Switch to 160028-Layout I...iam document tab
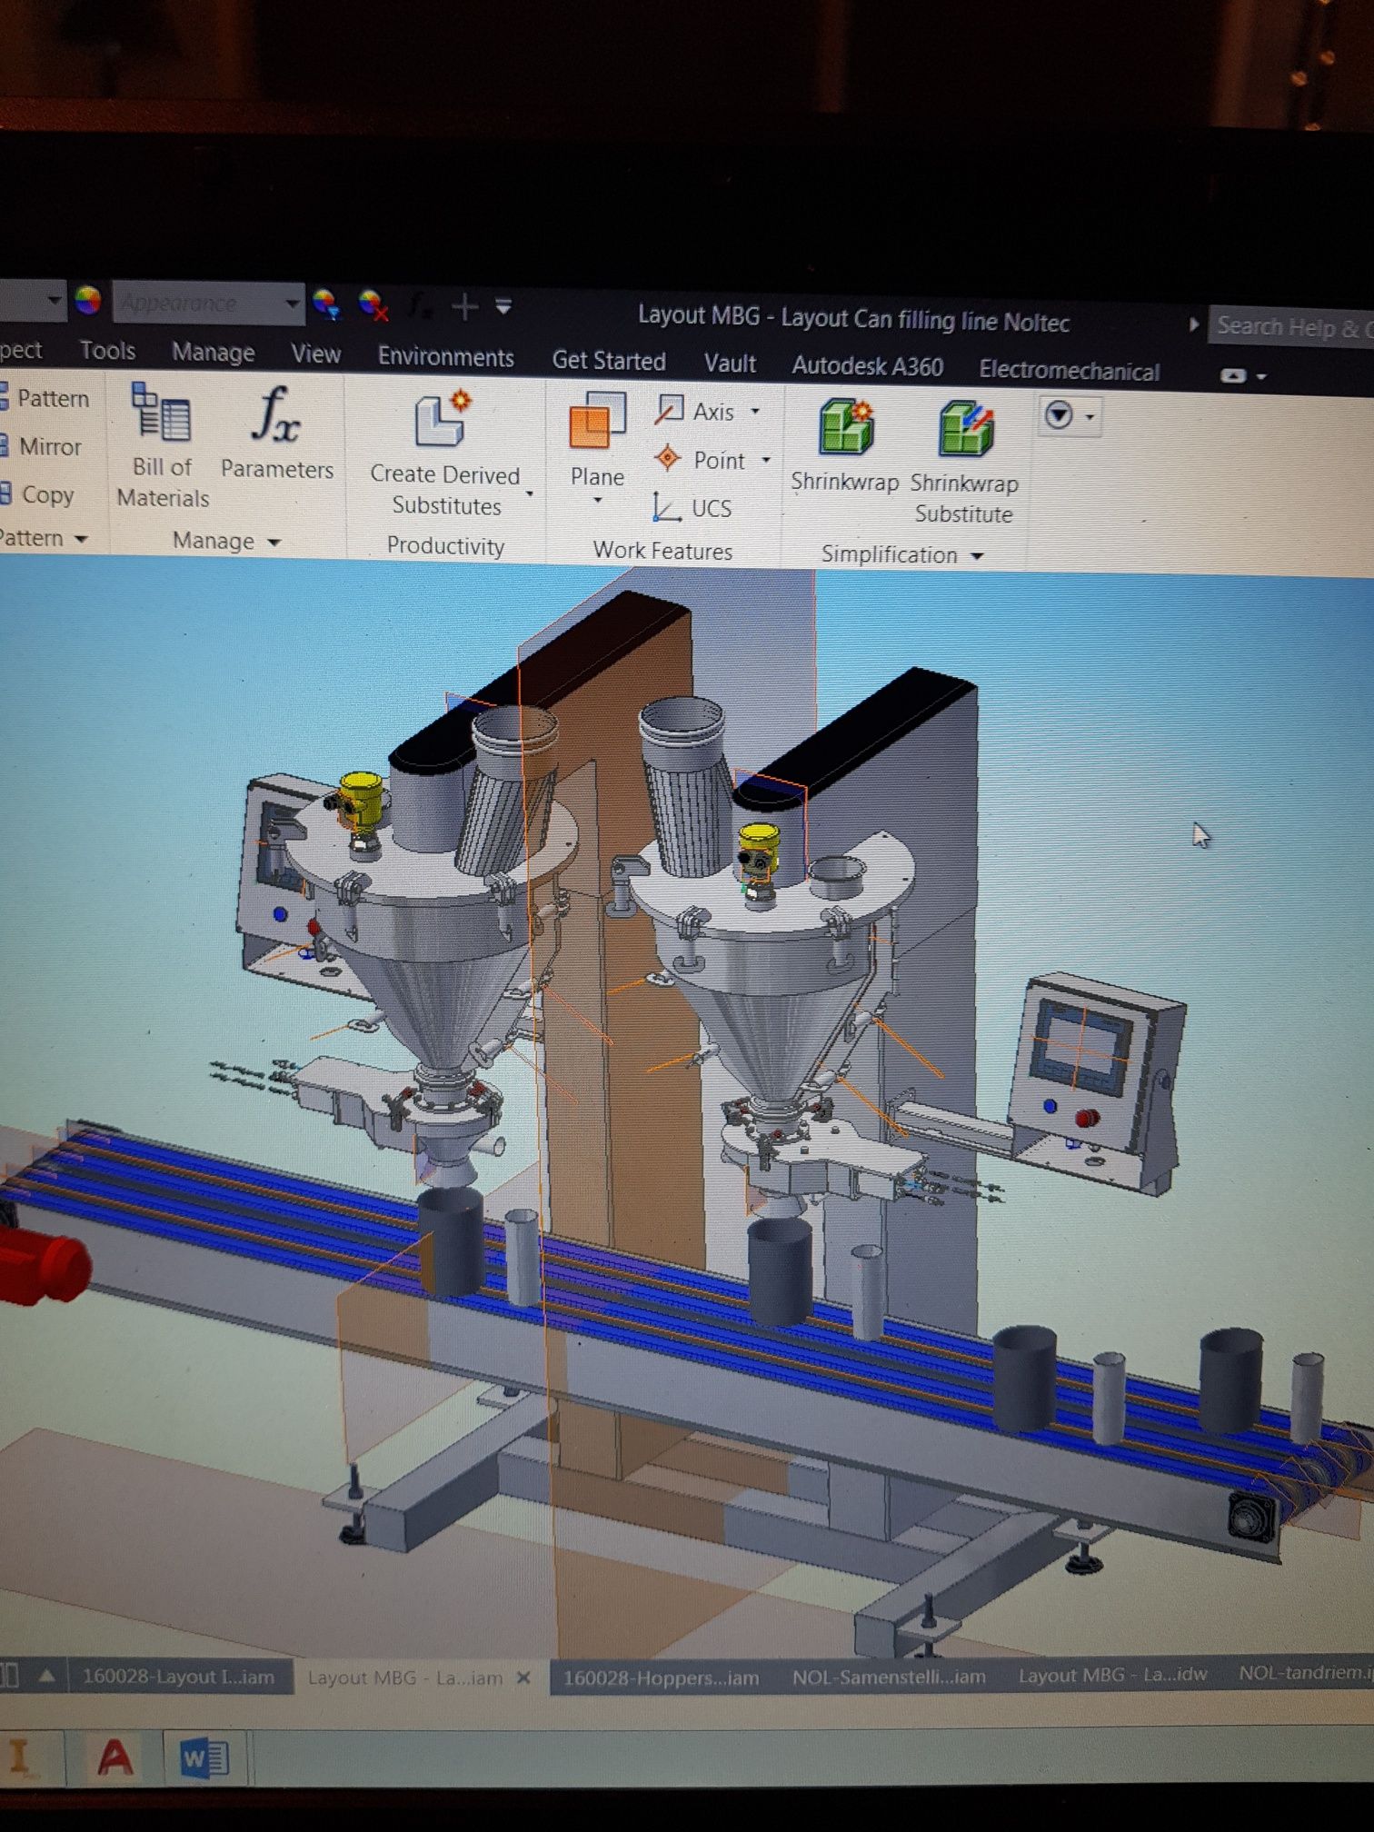The image size is (1374, 1832). pyautogui.click(x=178, y=1677)
